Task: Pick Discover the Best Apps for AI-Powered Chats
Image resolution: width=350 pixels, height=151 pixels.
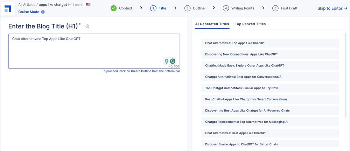Action: pyautogui.click(x=270, y=111)
